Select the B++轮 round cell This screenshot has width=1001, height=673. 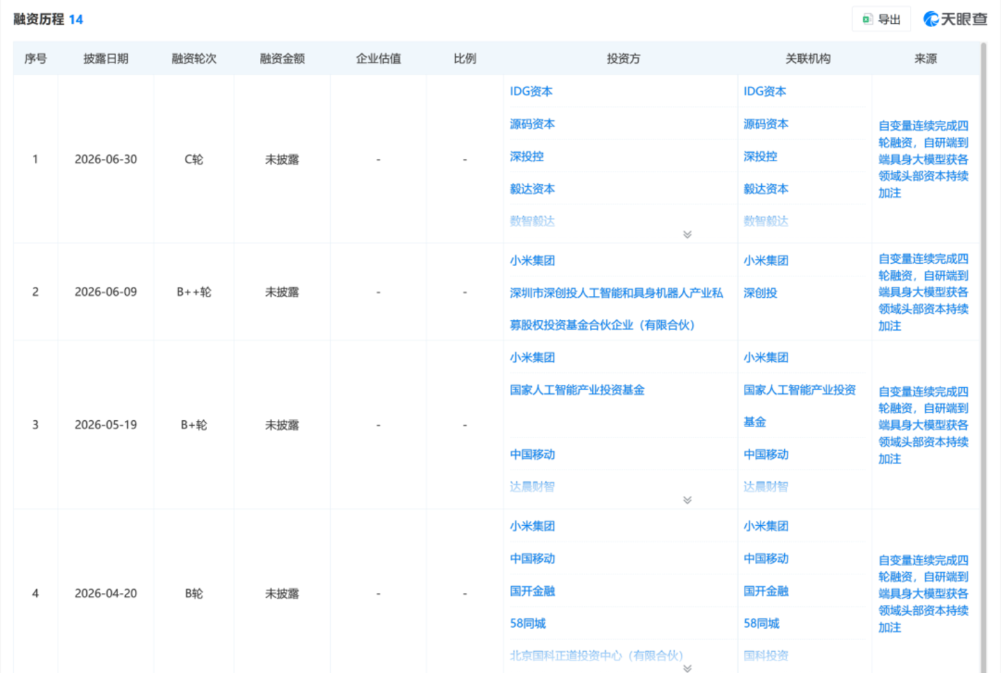point(194,292)
